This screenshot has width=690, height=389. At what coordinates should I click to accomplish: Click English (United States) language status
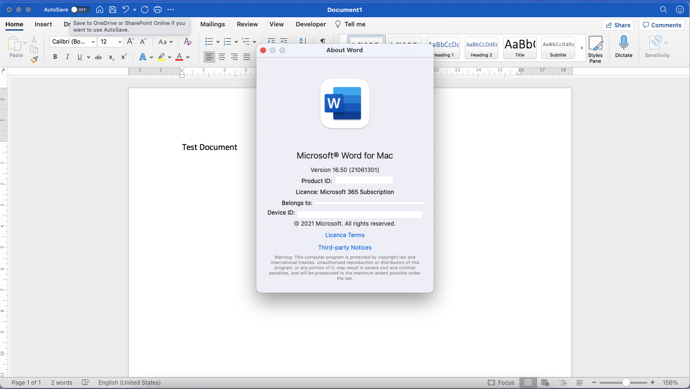[129, 383]
